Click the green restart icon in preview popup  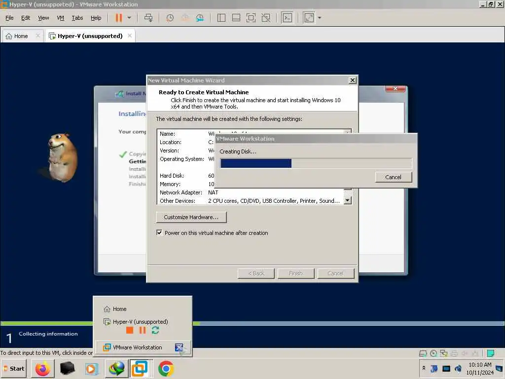(155, 330)
